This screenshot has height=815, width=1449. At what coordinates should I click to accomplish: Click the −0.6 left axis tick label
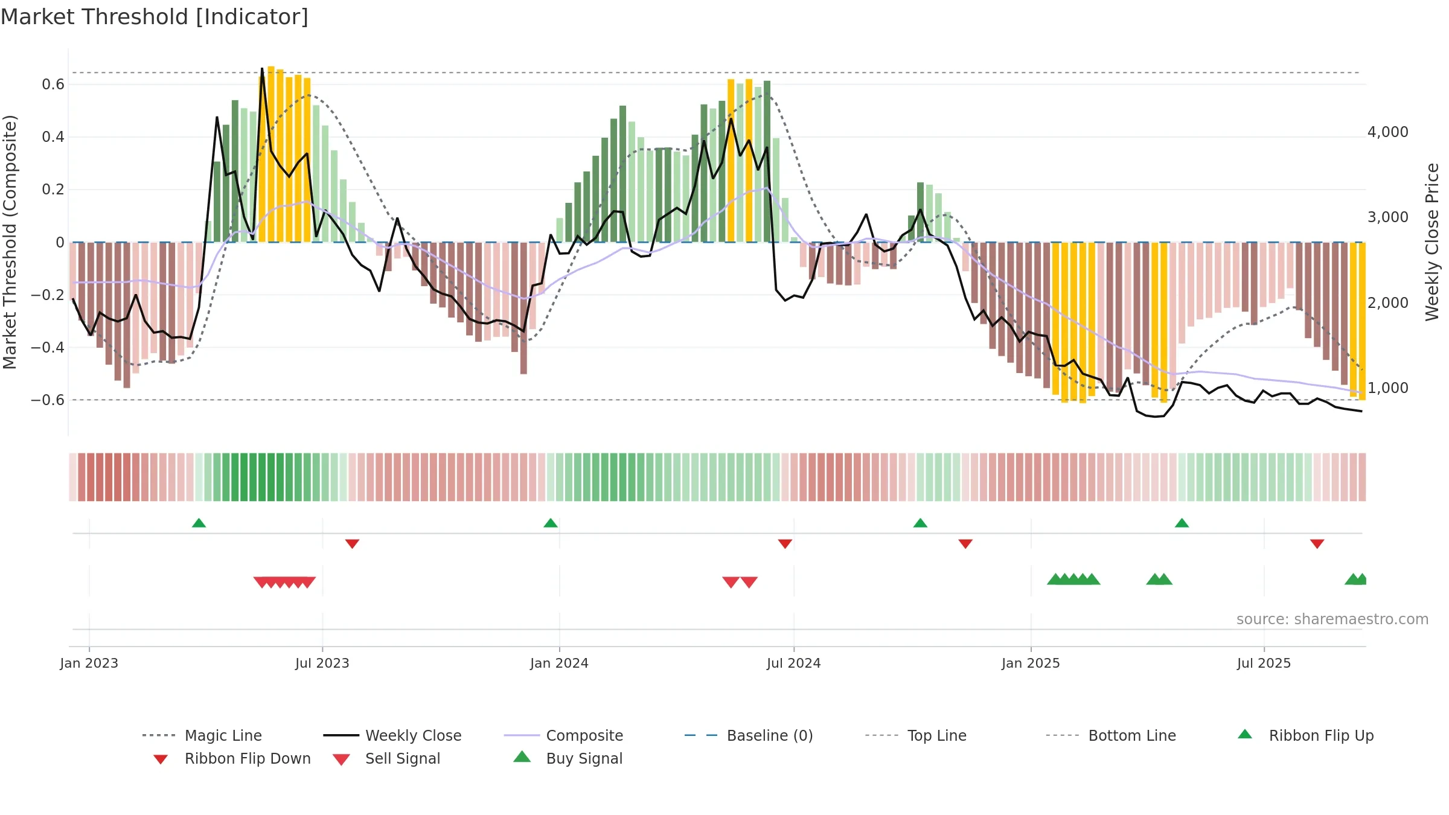(48, 400)
